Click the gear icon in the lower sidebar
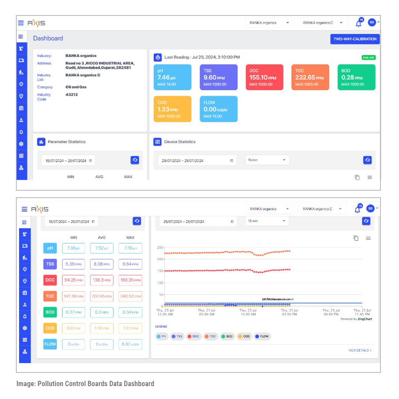The width and height of the screenshot is (399, 399). [x=25, y=328]
